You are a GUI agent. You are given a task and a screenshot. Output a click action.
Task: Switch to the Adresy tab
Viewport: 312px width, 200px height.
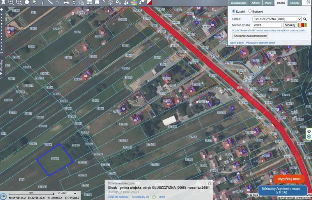256,3
